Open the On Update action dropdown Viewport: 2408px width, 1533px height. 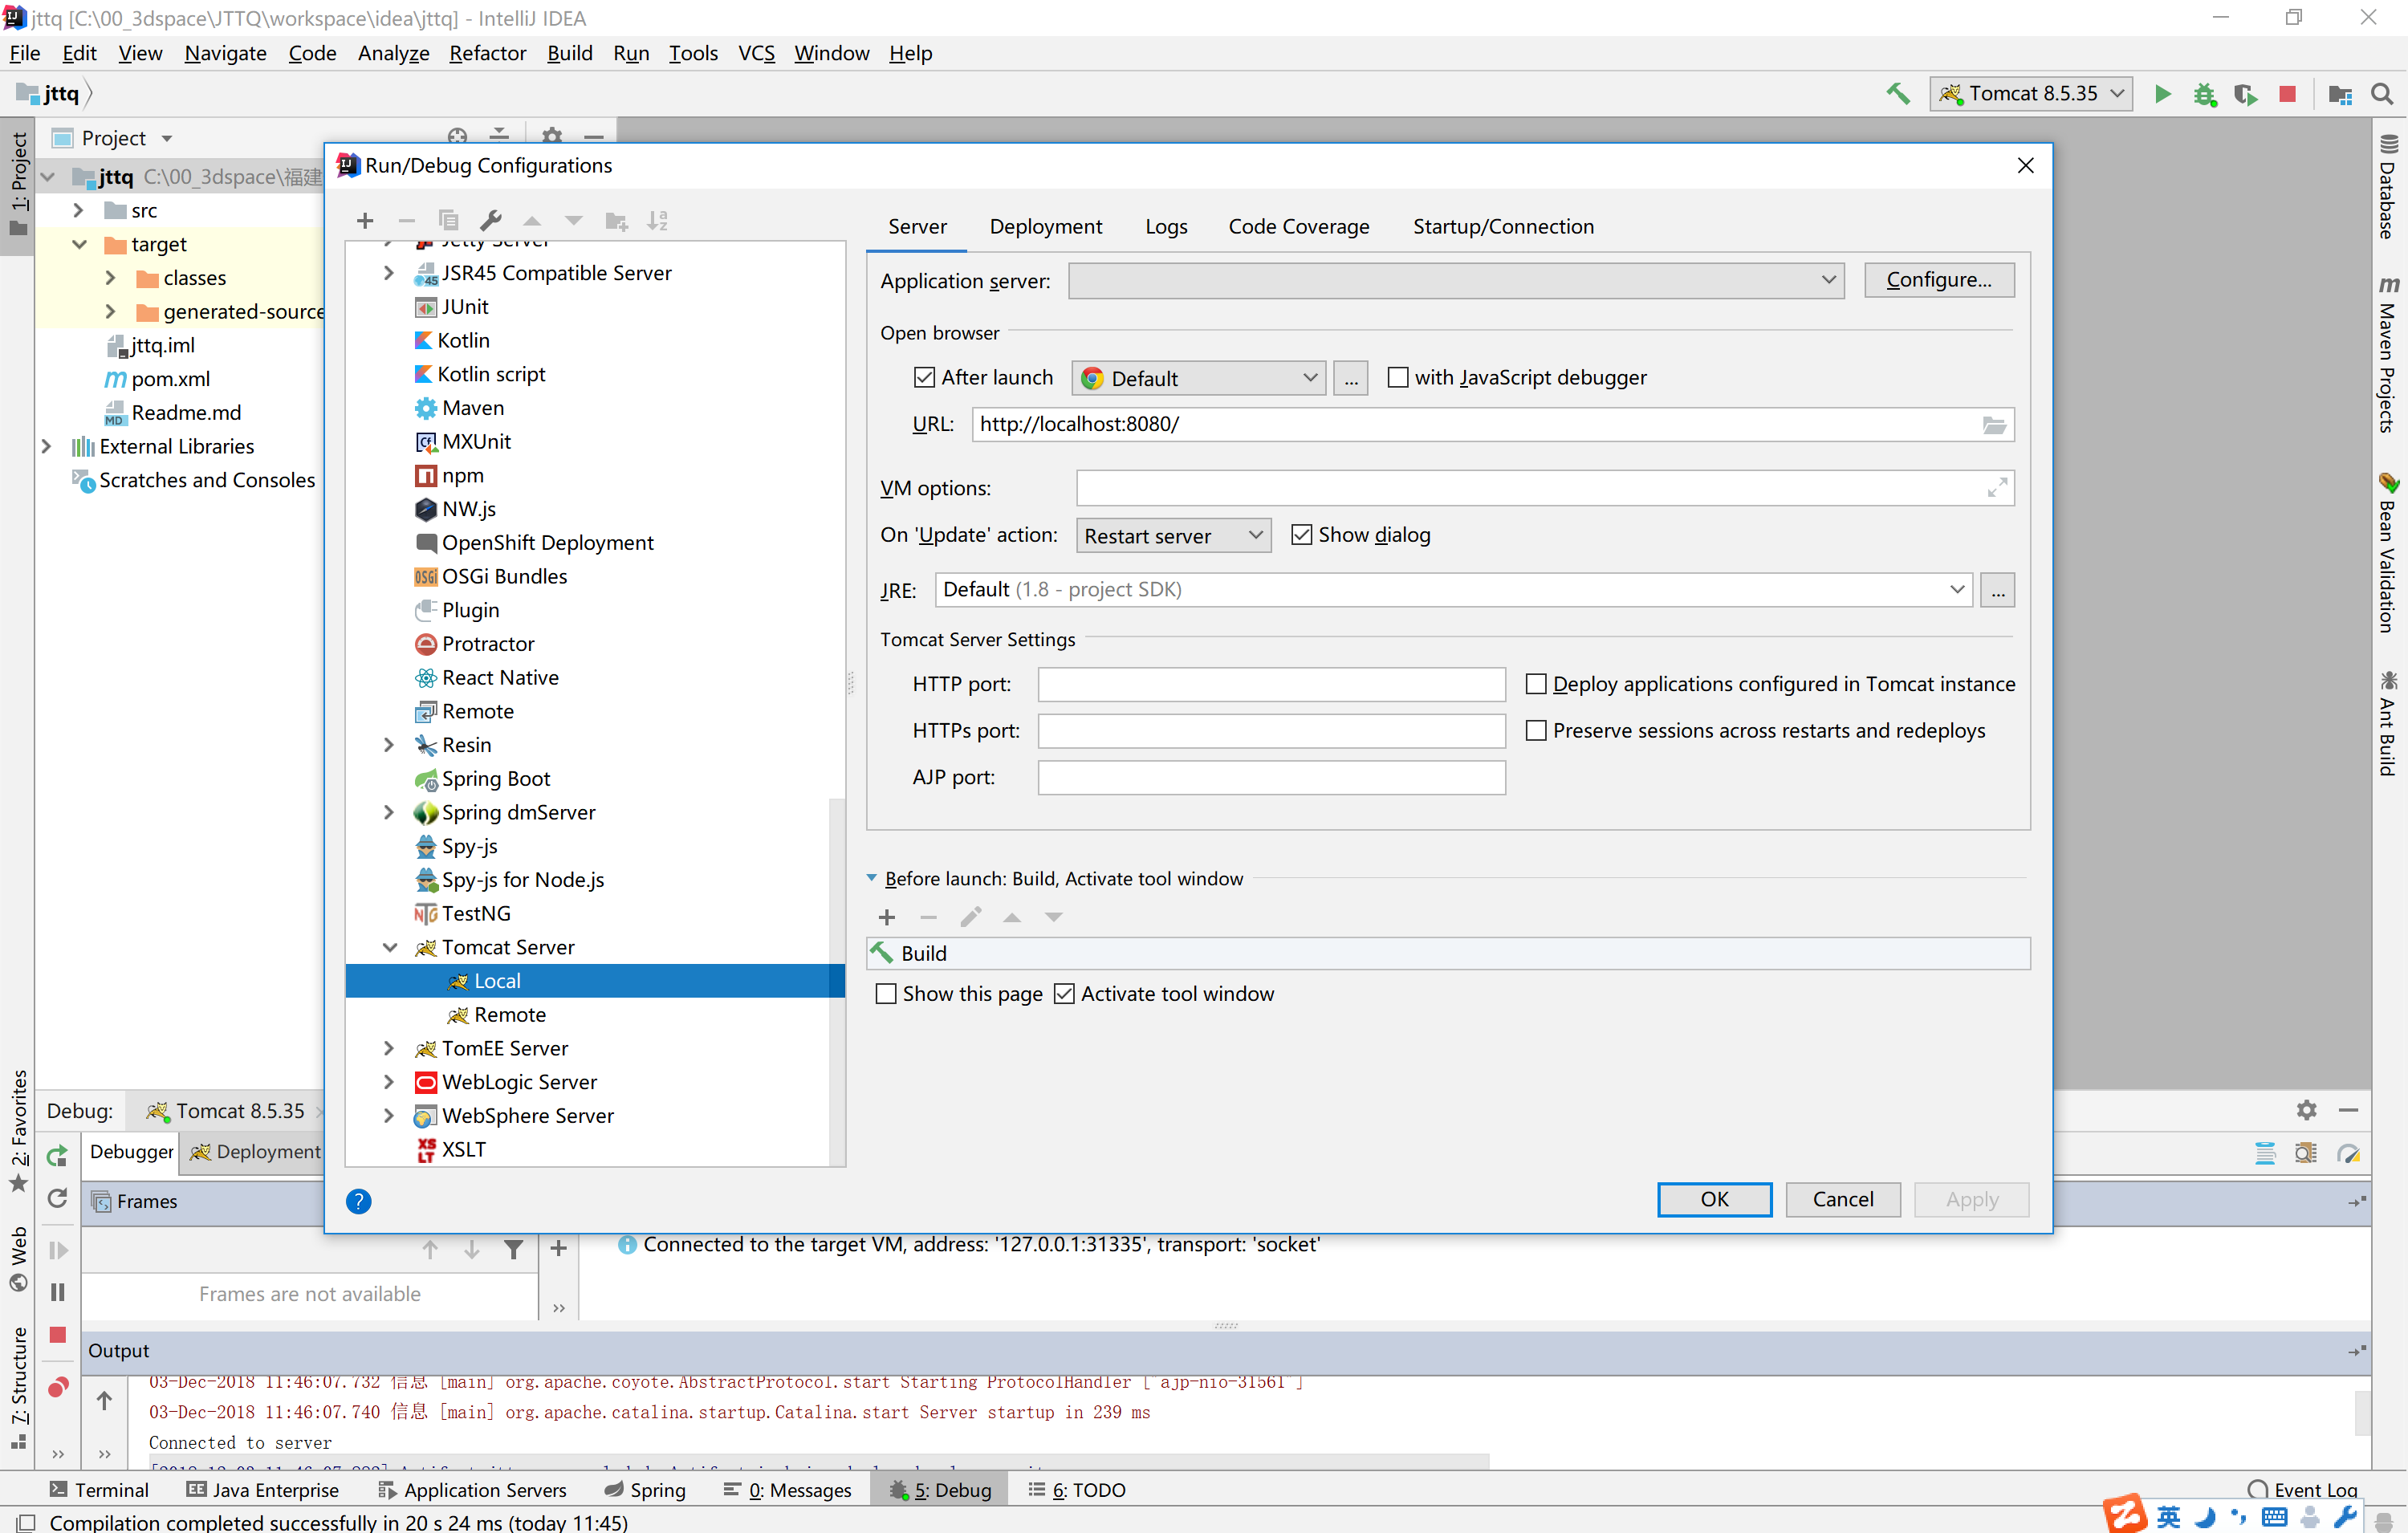coord(1172,536)
